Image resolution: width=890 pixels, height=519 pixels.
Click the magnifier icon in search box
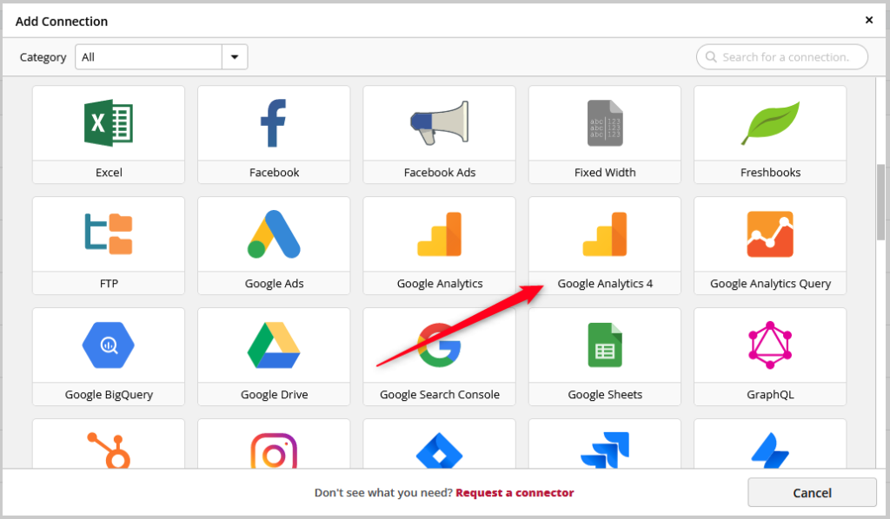point(711,56)
